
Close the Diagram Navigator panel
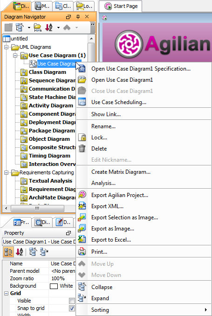point(87,17)
